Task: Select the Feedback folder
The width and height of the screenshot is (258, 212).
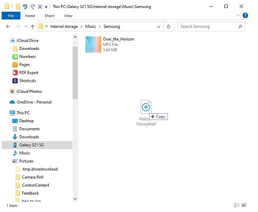Action: (x=30, y=193)
